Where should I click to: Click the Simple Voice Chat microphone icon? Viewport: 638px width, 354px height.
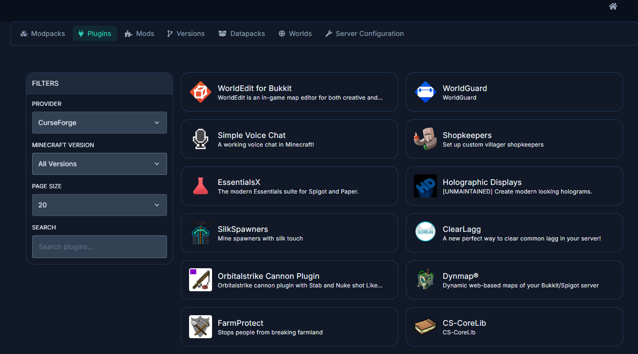[200, 139]
